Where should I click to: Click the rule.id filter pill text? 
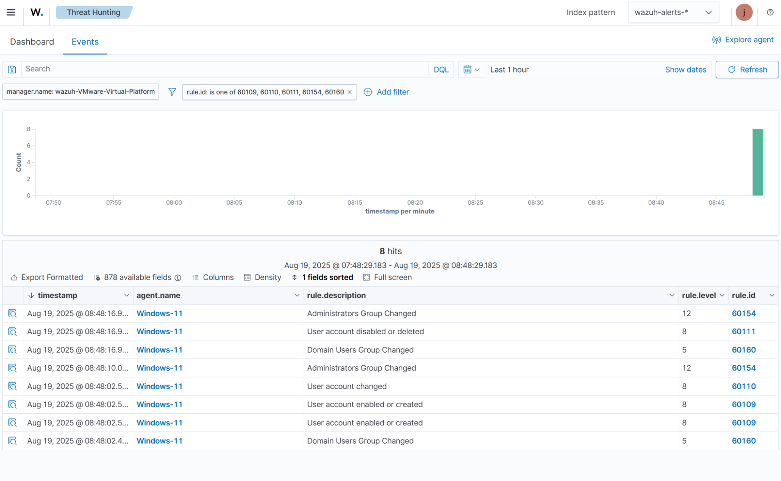265,92
